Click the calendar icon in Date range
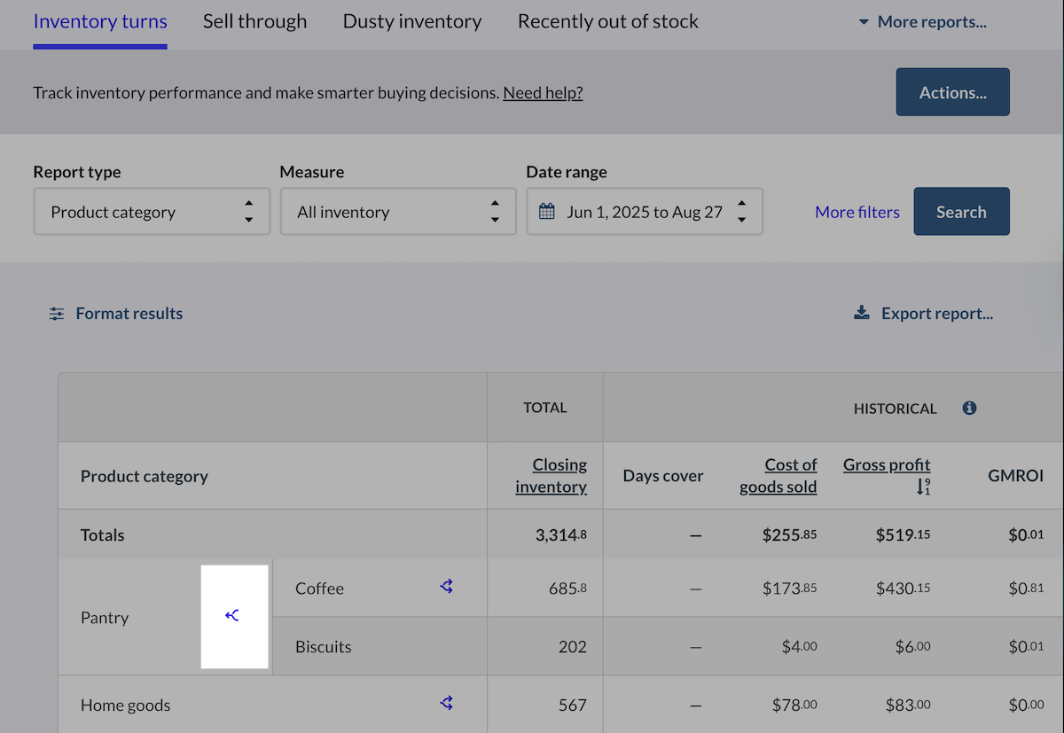The height and width of the screenshot is (733, 1064). point(547,212)
